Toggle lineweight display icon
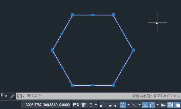Image resolution: width=181 pixels, height=109 pixels. coord(163,105)
